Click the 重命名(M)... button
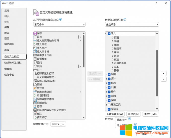Screen dimensions: 171x138 (x=151, y=114)
